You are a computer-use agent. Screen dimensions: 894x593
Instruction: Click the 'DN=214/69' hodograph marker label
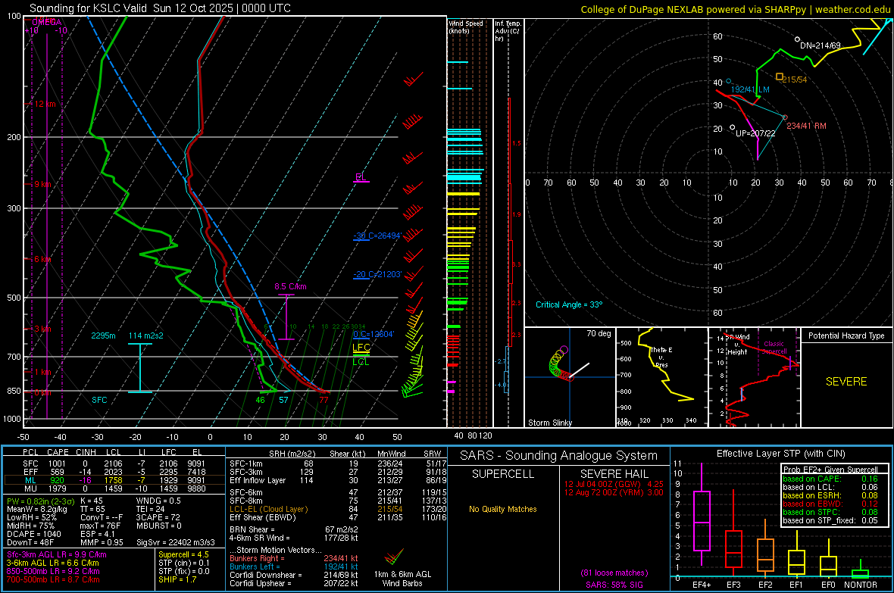(820, 45)
